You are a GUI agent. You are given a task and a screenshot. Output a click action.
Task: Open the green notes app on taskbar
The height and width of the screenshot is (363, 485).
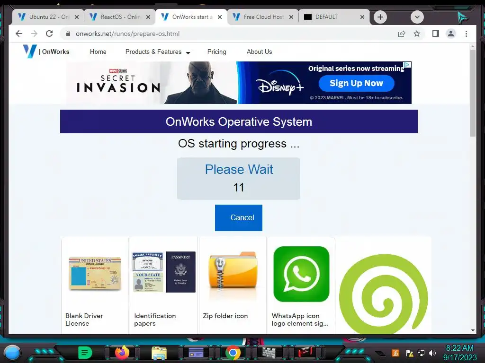85,353
